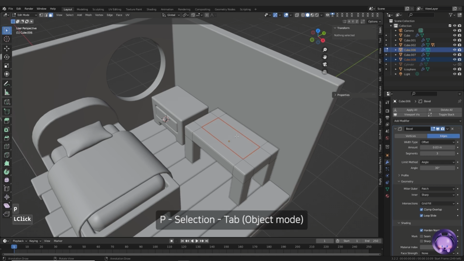Select the Select Box tool
Screen dimensions: 464x261
point(7,30)
